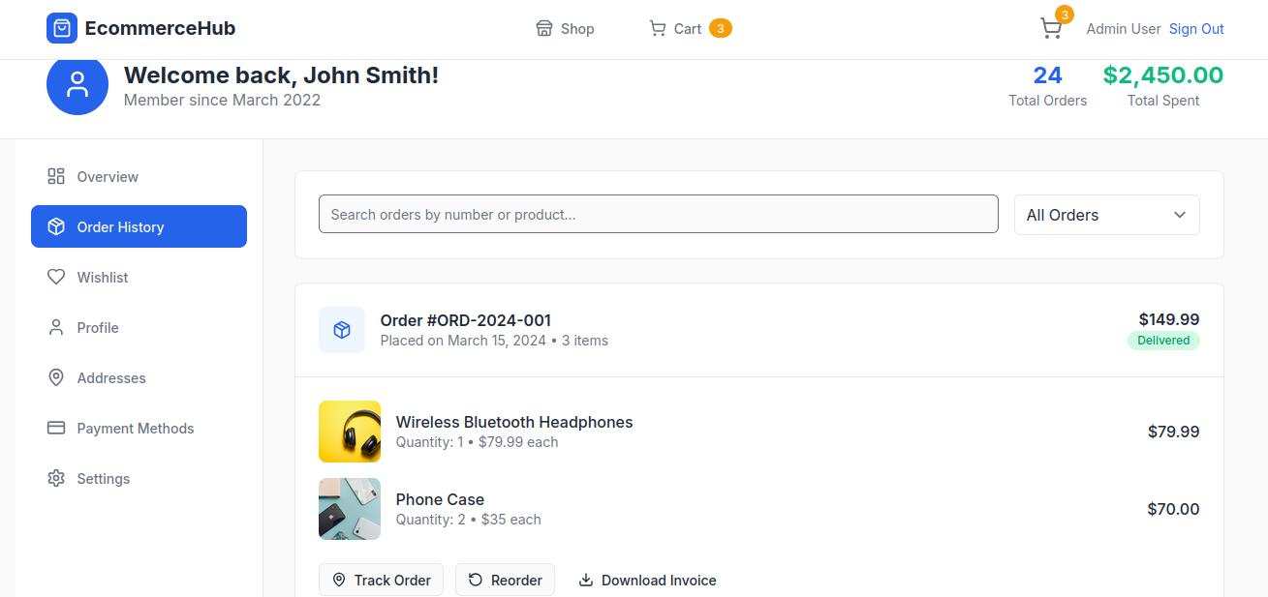Click the cart icon with notification badge

coord(1051,29)
